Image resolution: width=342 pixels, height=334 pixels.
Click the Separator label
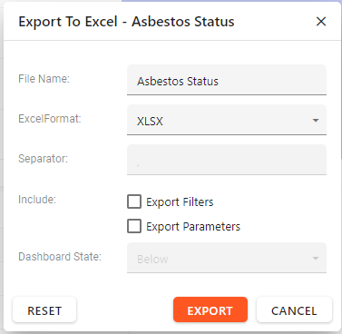43,159
